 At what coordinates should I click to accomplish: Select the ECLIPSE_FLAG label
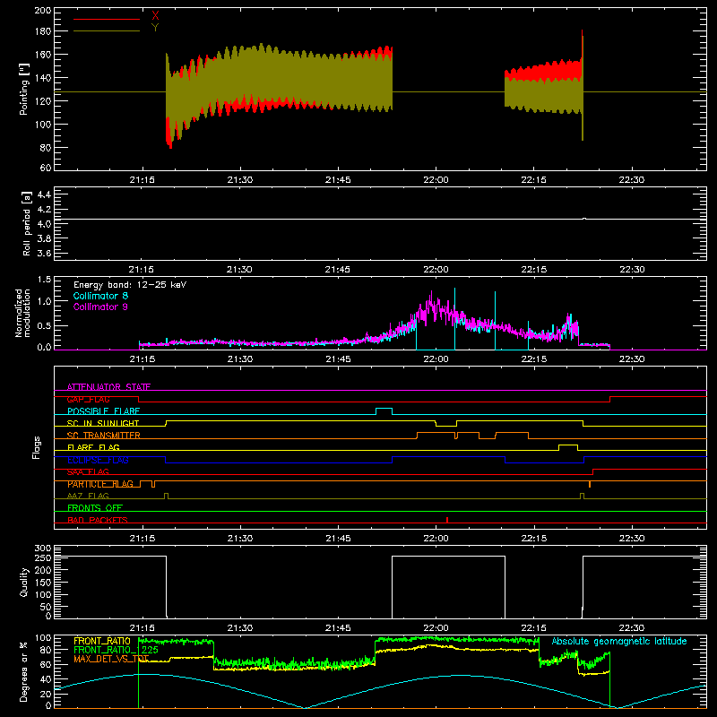pos(98,460)
